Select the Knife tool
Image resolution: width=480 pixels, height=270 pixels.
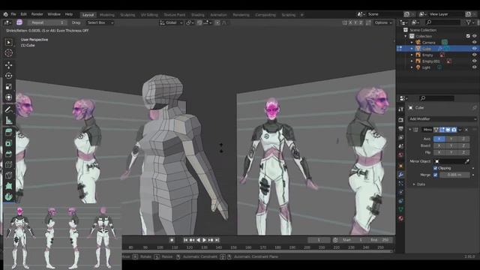(x=8, y=175)
